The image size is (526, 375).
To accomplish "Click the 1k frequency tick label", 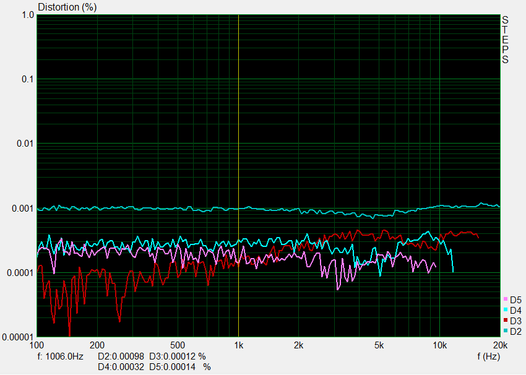I will click(x=238, y=345).
